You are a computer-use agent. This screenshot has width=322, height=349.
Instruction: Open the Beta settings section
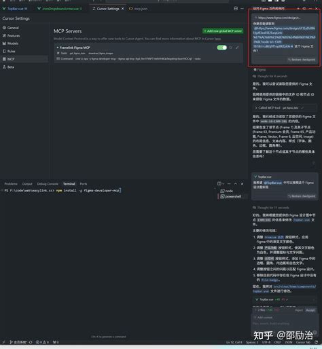(9, 67)
